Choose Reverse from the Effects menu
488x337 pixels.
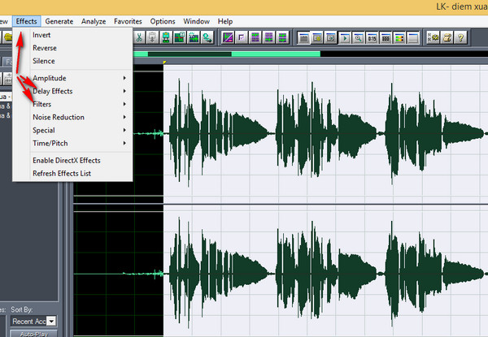click(x=72, y=48)
